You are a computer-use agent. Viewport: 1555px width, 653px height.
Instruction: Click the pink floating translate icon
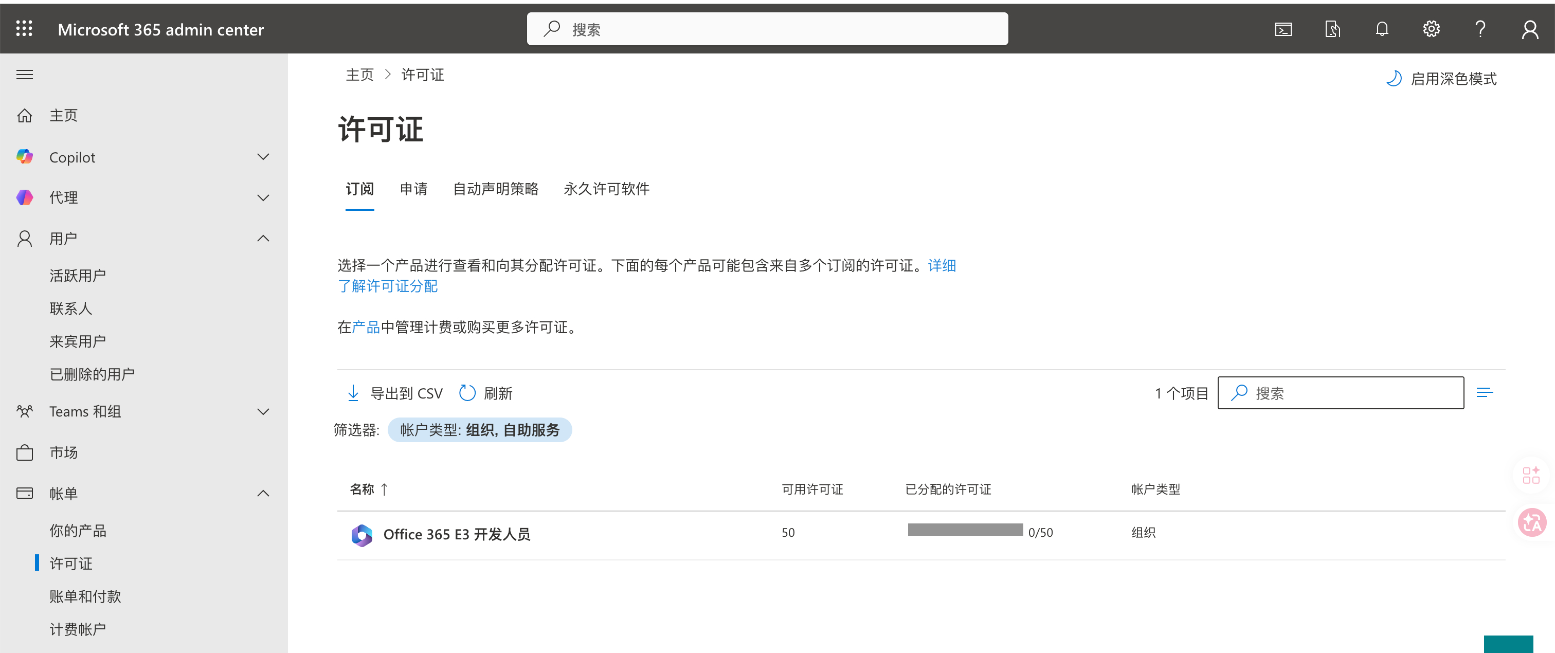click(x=1532, y=522)
